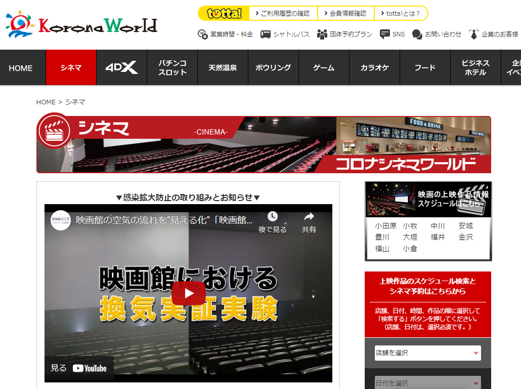Select the 福山 cinema location

click(382, 249)
